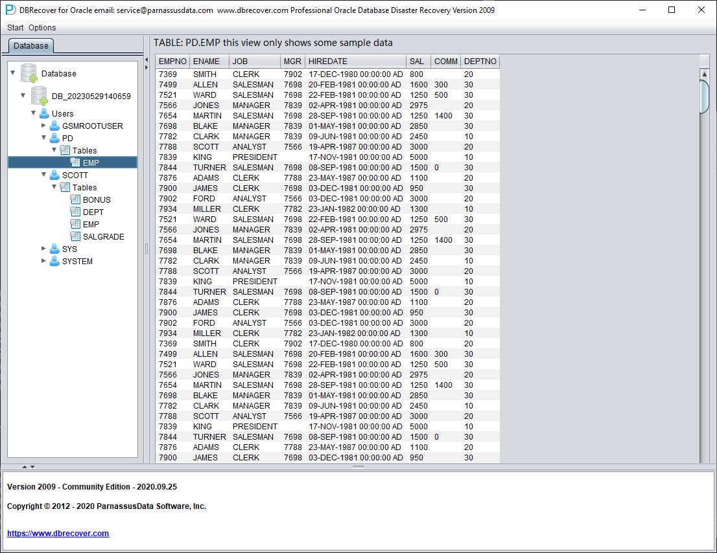The image size is (717, 553).
Task: Open the SALGRADE table icon
Action: 75,236
